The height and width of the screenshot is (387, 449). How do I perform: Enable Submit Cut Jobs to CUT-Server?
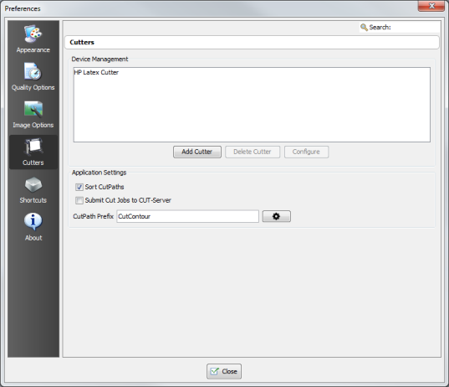pyautogui.click(x=79, y=200)
